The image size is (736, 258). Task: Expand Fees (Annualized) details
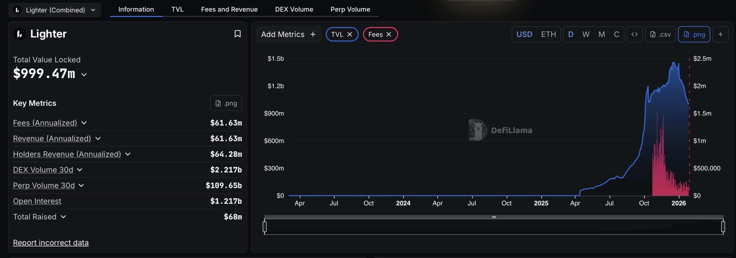pyautogui.click(x=84, y=123)
